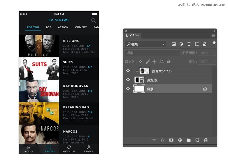Viewport: 228px width, 164px height.
Task: Select the TOP tab
Action: [x=48, y=27]
